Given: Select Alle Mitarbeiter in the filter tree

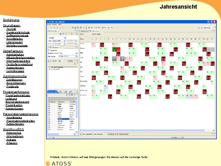Looking at the screenshot, I should (x=58, y=67).
